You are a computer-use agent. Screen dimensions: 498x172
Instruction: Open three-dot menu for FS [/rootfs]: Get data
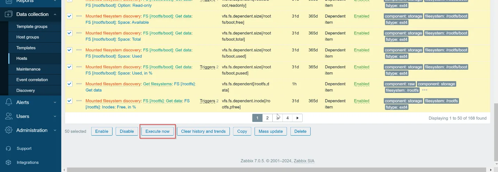pyautogui.click(x=79, y=84)
